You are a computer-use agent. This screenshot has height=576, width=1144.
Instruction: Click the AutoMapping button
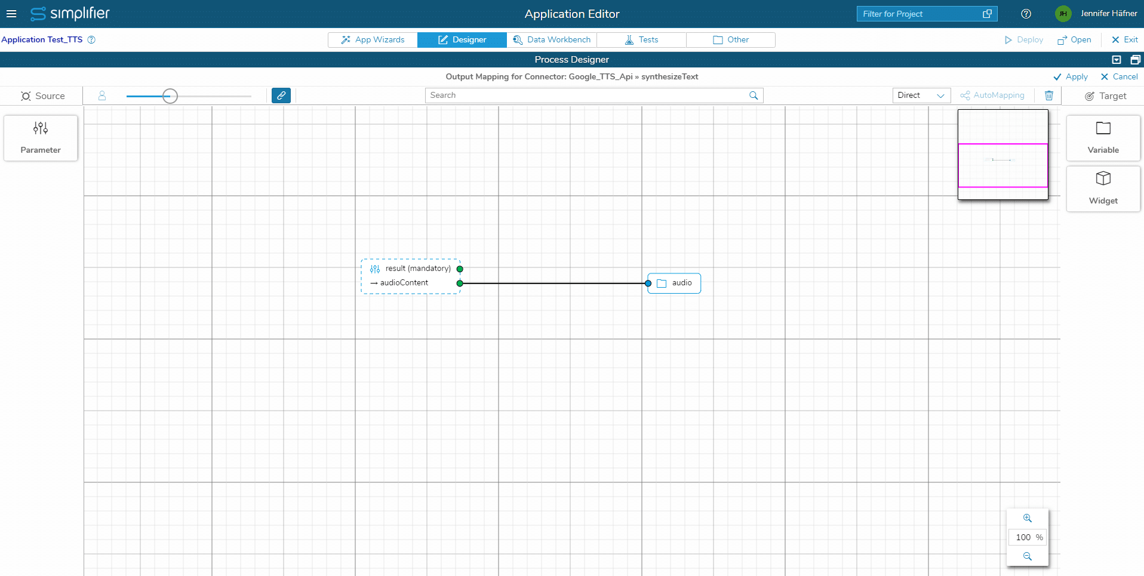pyautogui.click(x=992, y=96)
